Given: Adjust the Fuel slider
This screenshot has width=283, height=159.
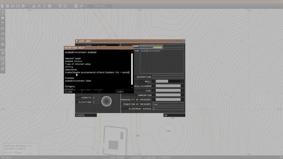Looking at the screenshot, I should coord(168,90).
